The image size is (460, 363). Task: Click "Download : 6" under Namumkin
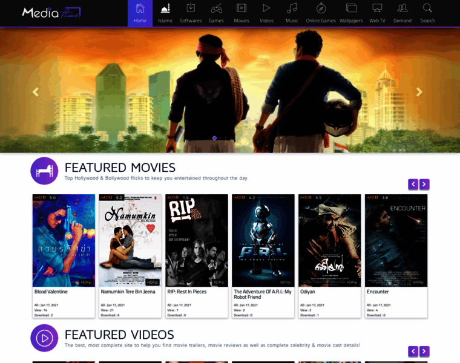point(110,315)
